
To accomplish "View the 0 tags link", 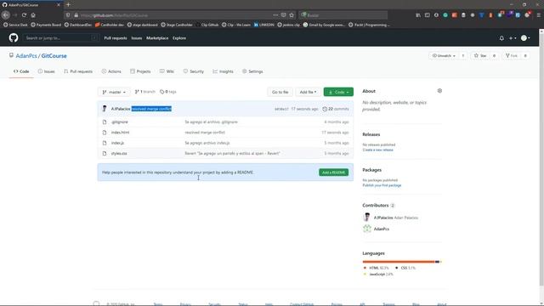I will pos(168,92).
